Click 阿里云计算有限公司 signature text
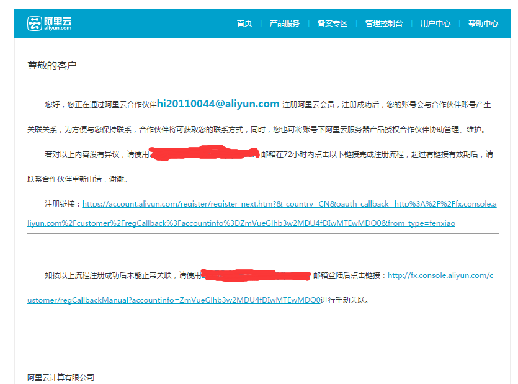The height and width of the screenshot is (384, 518). click(61, 377)
